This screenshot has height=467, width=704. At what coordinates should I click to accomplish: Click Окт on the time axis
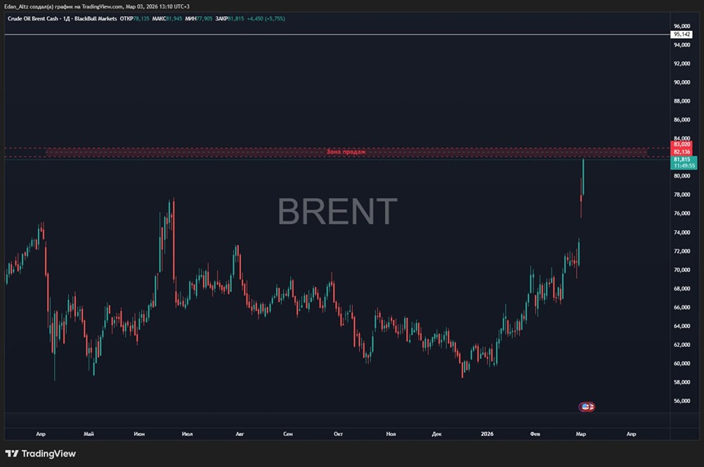pos(338,434)
